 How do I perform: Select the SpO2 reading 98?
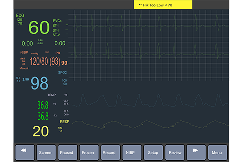point(39,83)
